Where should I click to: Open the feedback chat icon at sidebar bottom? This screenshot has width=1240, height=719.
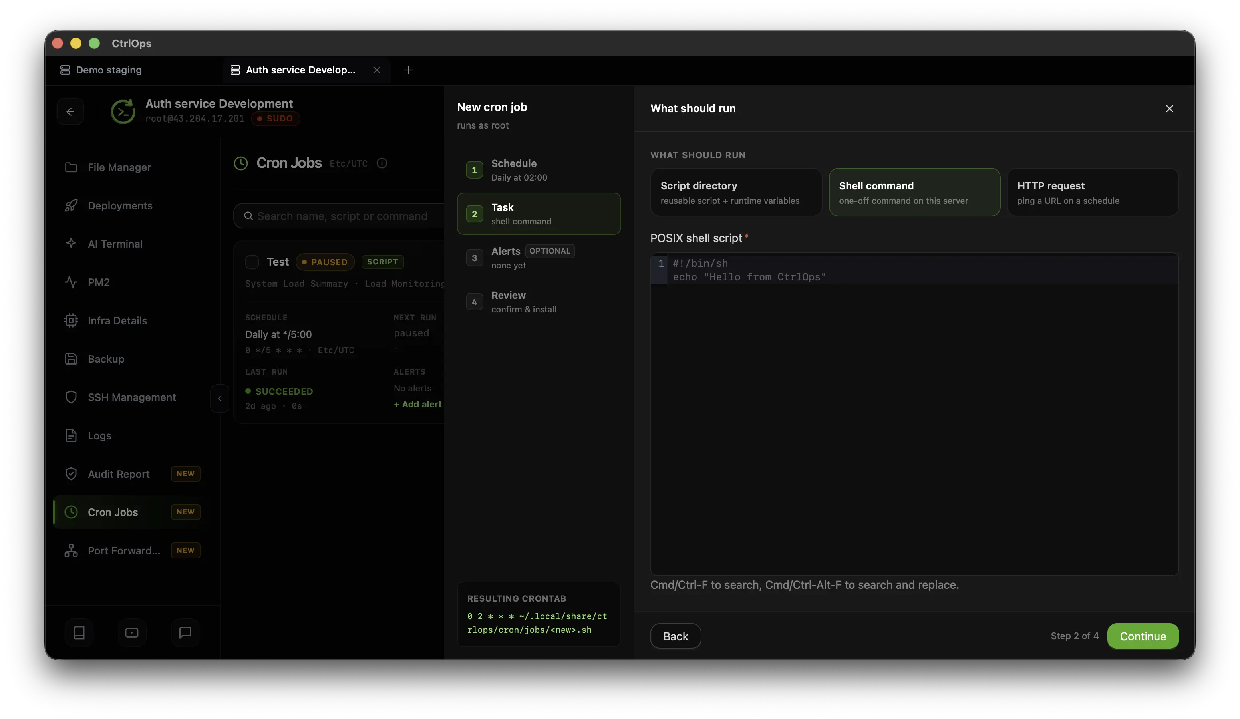(185, 632)
